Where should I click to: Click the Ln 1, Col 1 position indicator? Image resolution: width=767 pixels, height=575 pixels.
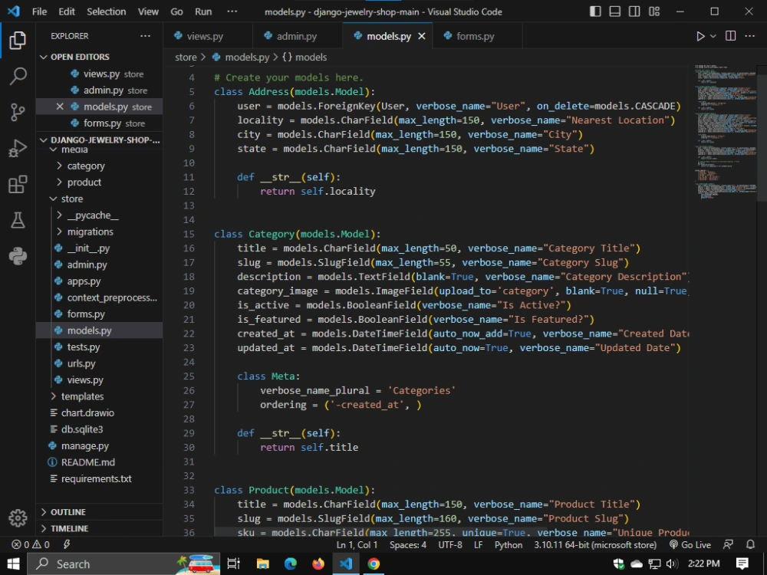(357, 544)
